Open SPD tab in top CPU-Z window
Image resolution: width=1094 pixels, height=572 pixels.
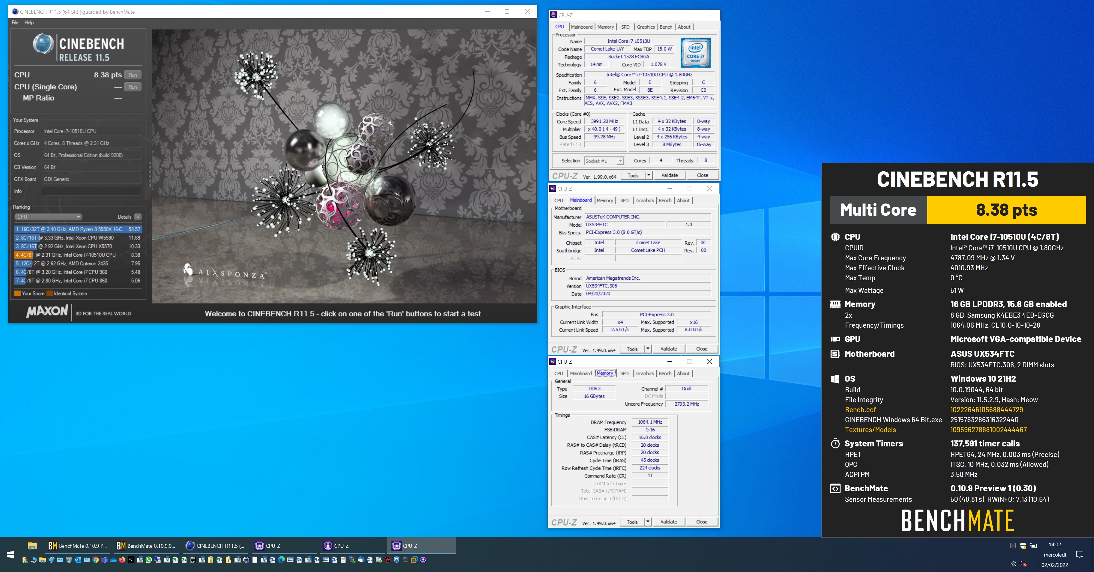coord(625,27)
